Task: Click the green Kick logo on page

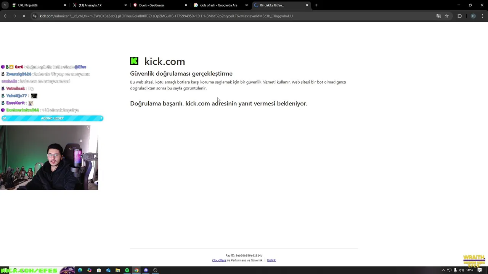Action: click(134, 61)
